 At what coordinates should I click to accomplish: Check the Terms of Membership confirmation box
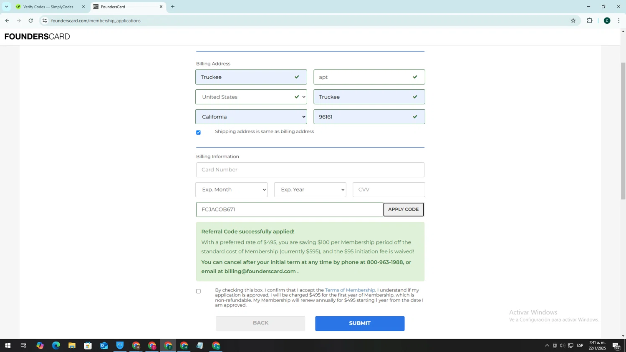click(x=198, y=291)
